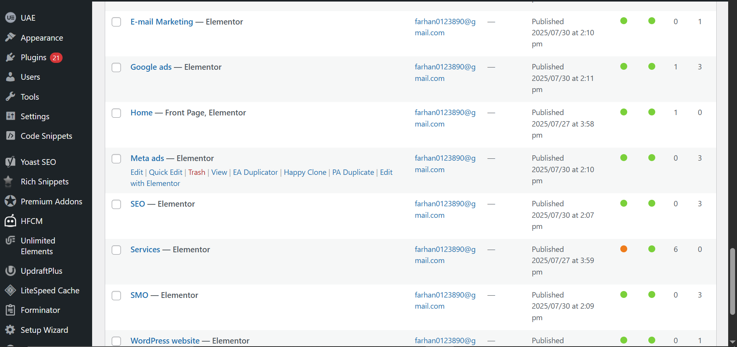
Task: Click the Appearance paintbrush icon
Action: tap(10, 38)
